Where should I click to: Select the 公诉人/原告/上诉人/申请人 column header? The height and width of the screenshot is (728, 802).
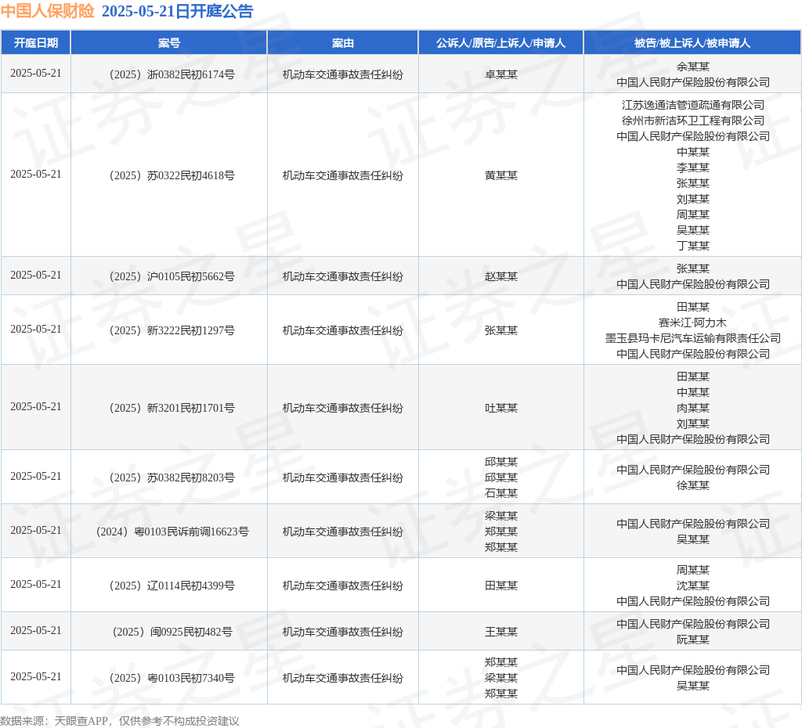coord(500,43)
